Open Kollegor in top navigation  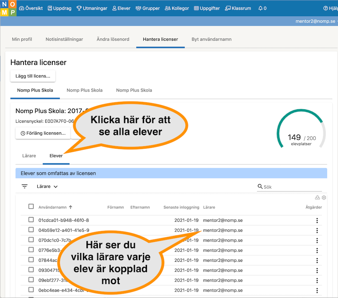[177, 9]
